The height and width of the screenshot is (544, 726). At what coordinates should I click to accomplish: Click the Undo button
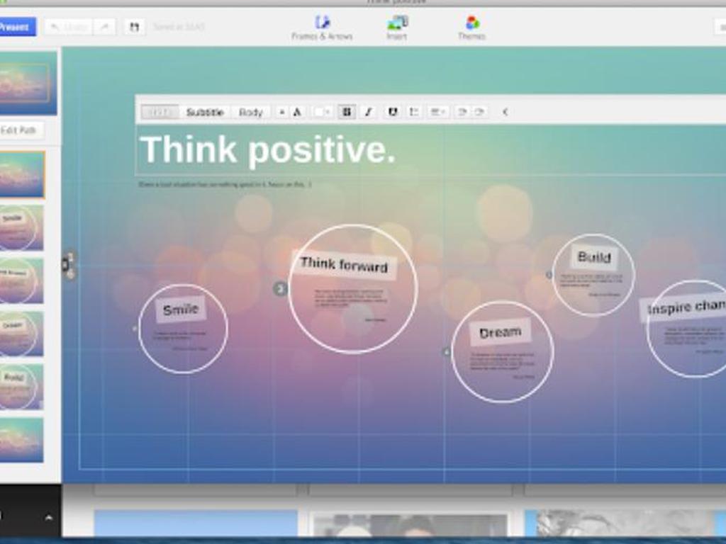tap(68, 27)
